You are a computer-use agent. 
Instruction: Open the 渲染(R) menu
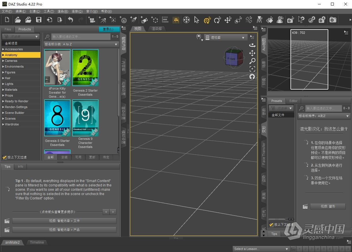point(62,11)
